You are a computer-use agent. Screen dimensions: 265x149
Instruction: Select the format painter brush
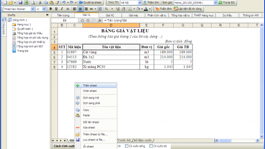click(57, 2)
